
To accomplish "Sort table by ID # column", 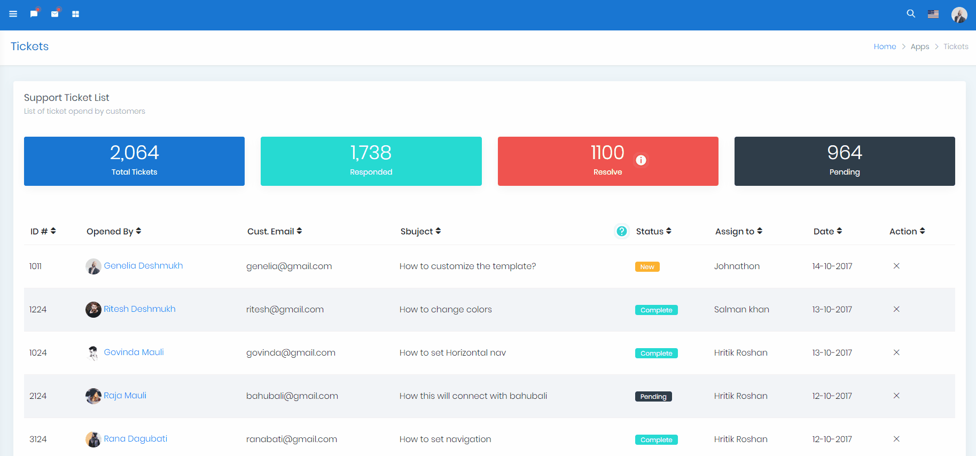I will tap(43, 231).
